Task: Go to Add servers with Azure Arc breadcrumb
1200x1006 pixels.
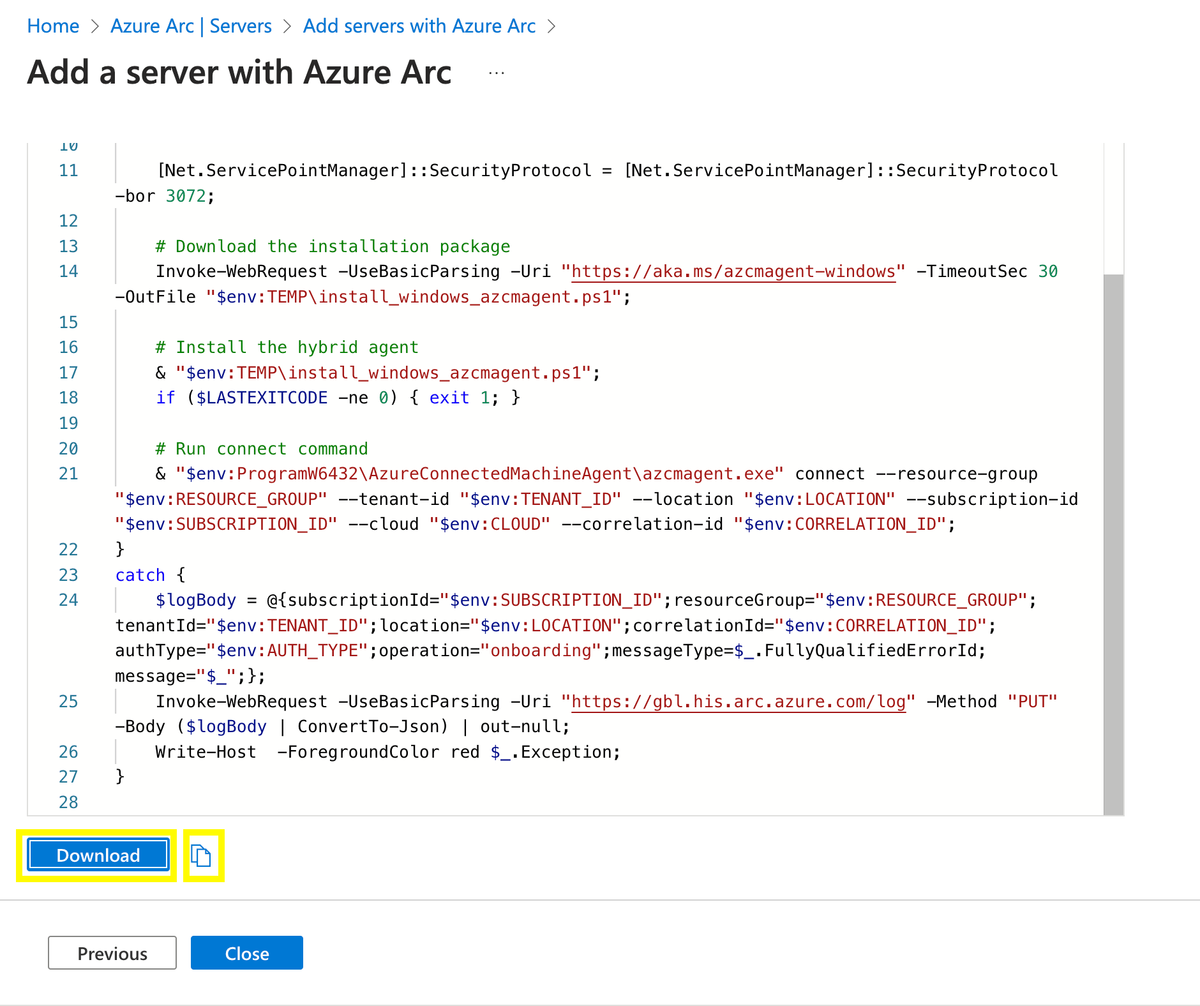Action: 419,26
